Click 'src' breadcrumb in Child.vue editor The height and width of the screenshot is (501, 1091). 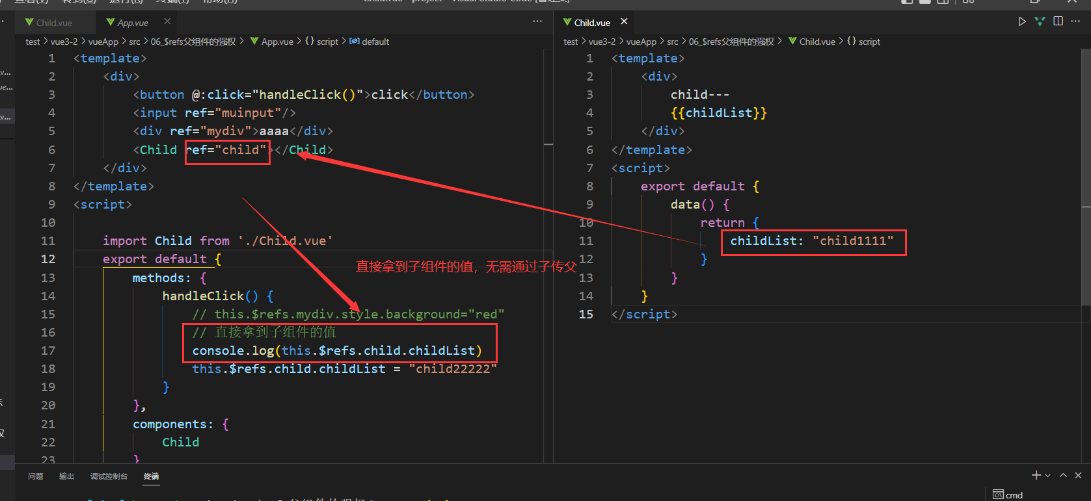673,42
